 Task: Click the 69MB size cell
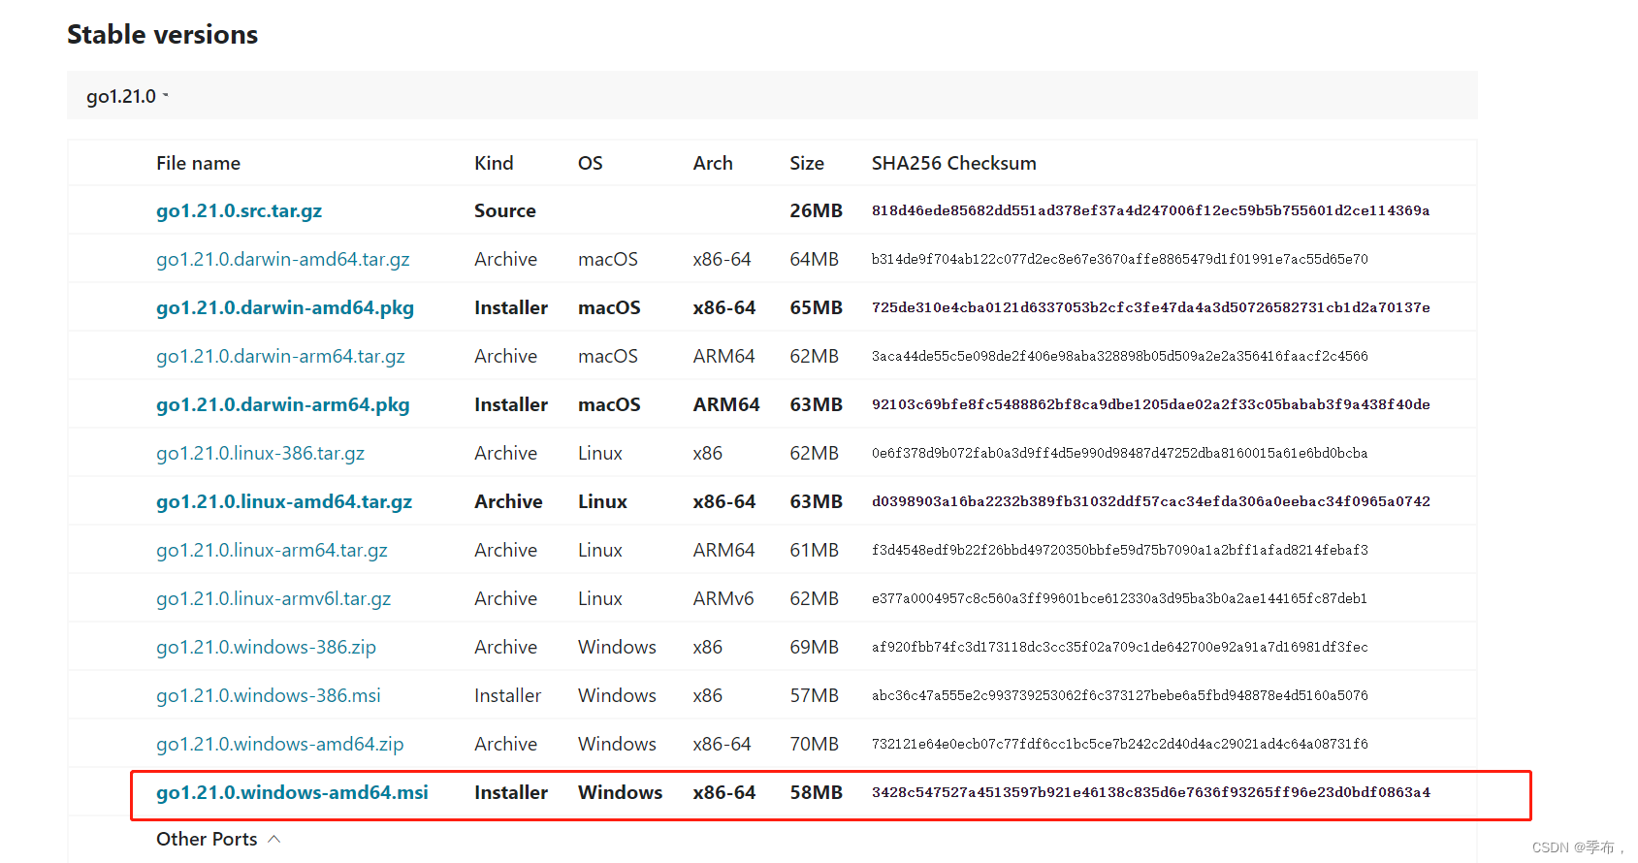point(814,647)
